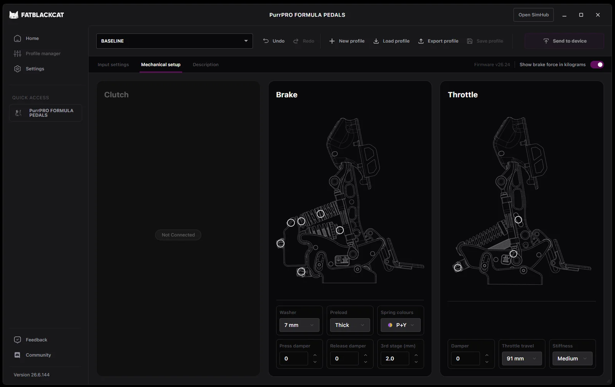Increase the Release damper value
The height and width of the screenshot is (387, 615).
click(x=366, y=355)
